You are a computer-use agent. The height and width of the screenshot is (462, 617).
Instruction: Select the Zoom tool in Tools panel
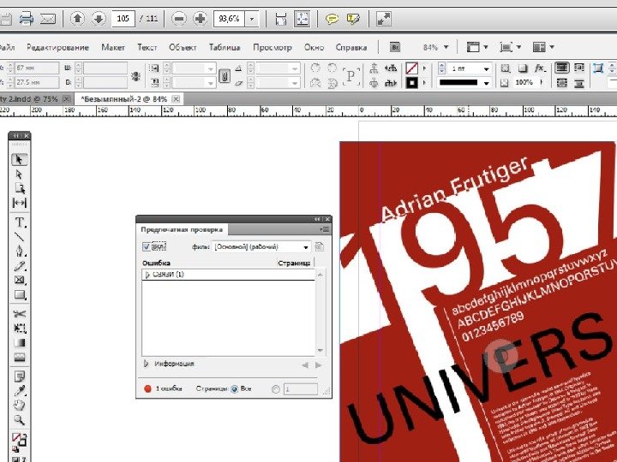click(x=19, y=420)
